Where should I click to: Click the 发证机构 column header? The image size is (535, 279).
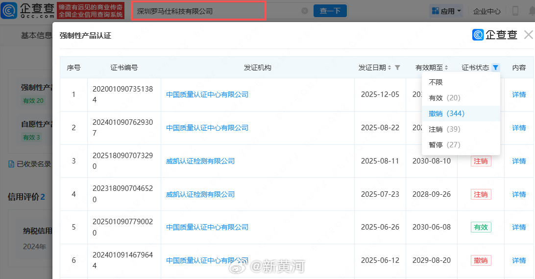[x=258, y=68]
